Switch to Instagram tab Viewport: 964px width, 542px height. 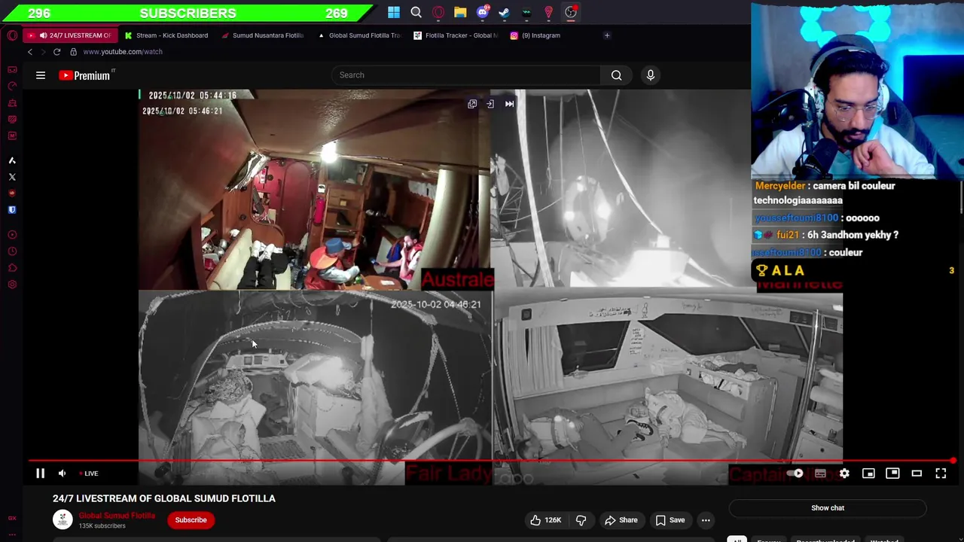[x=535, y=35]
